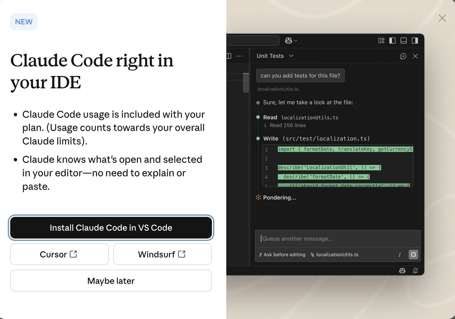Click the slash commands icon
The image size is (455, 319).
(x=400, y=255)
